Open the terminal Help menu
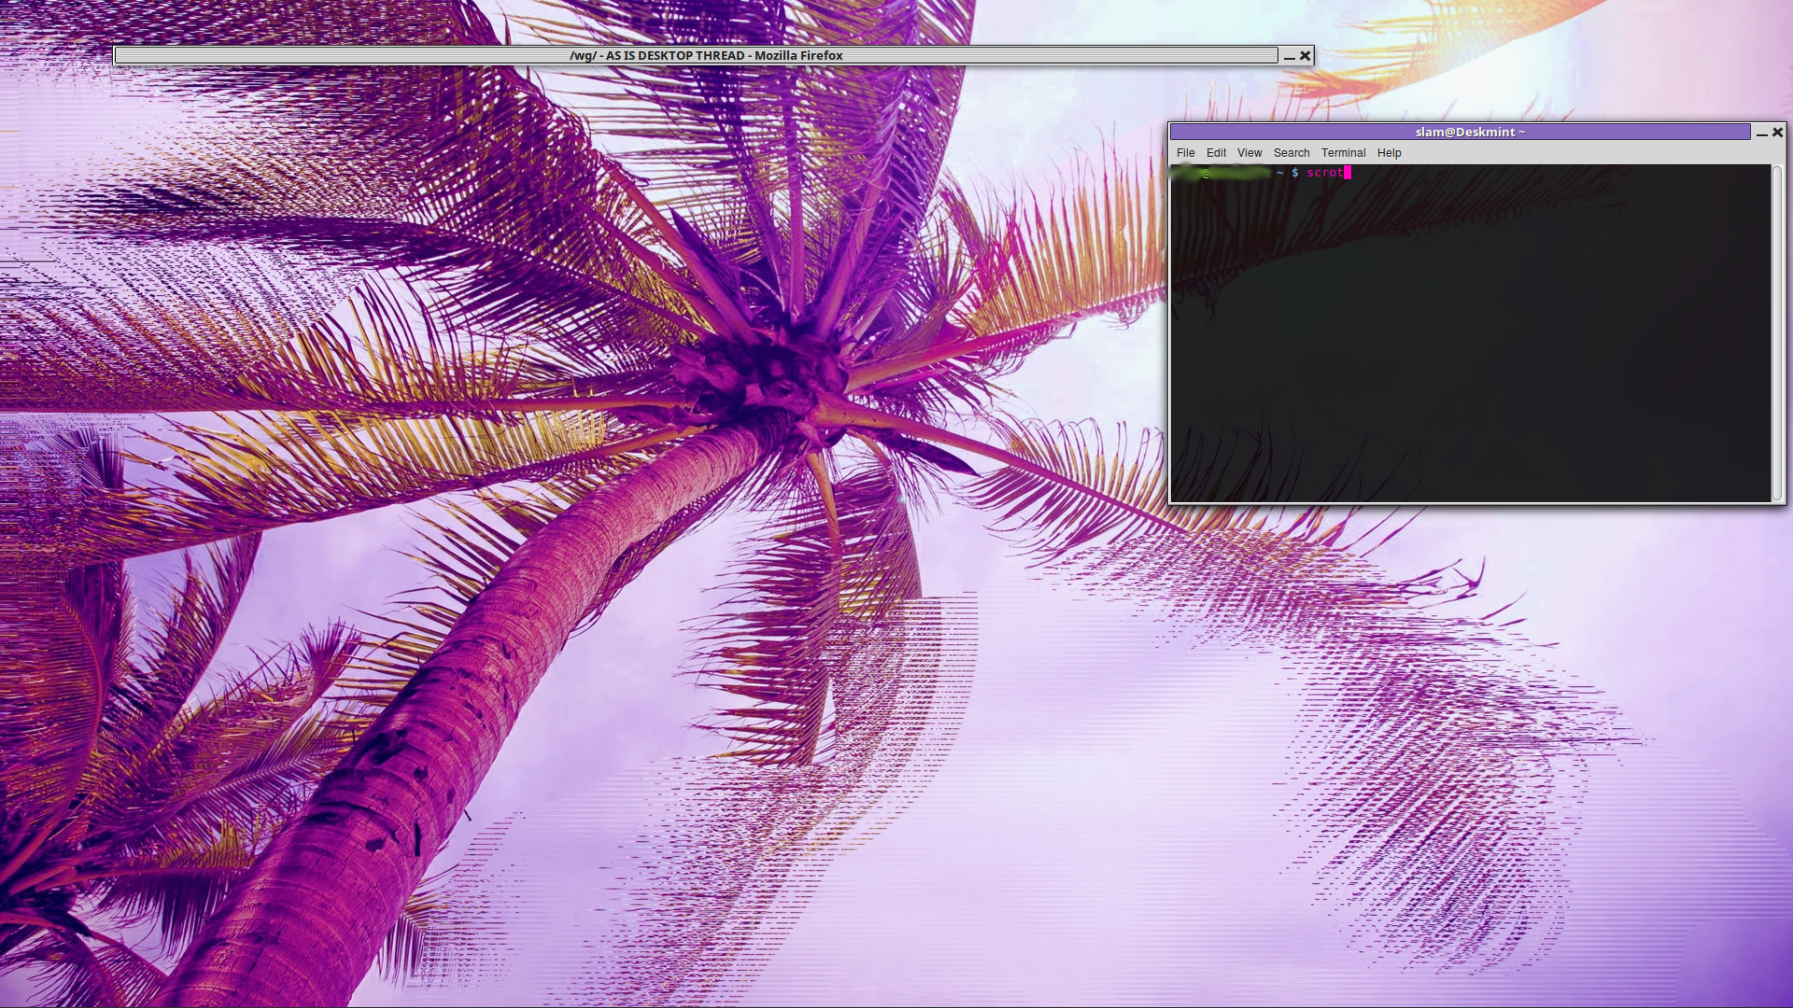The height and width of the screenshot is (1008, 1793). coord(1389,153)
